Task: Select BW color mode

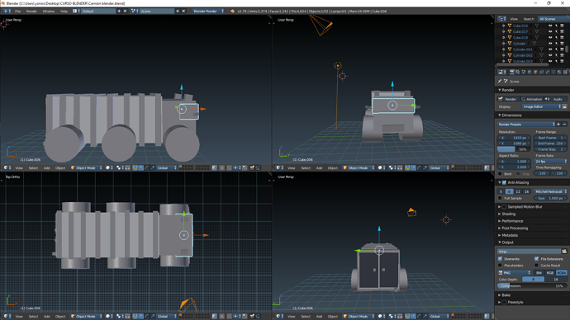Action: [539, 272]
